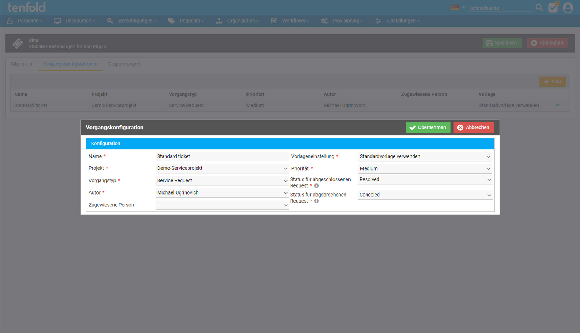Click the Priorität column header
The width and height of the screenshot is (580, 333).
click(255, 94)
